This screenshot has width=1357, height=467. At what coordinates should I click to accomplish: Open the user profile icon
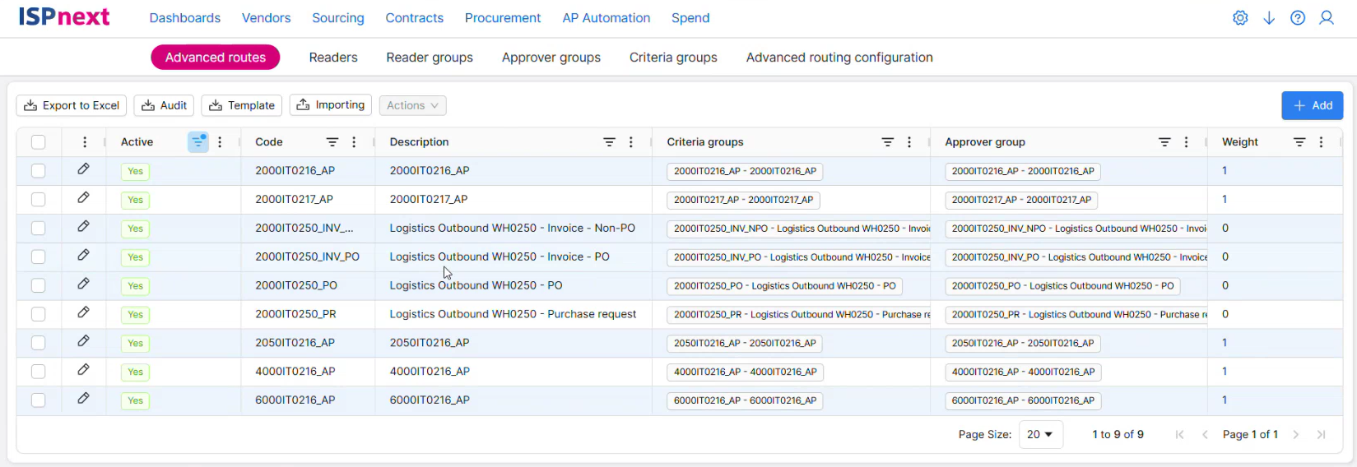click(1327, 18)
